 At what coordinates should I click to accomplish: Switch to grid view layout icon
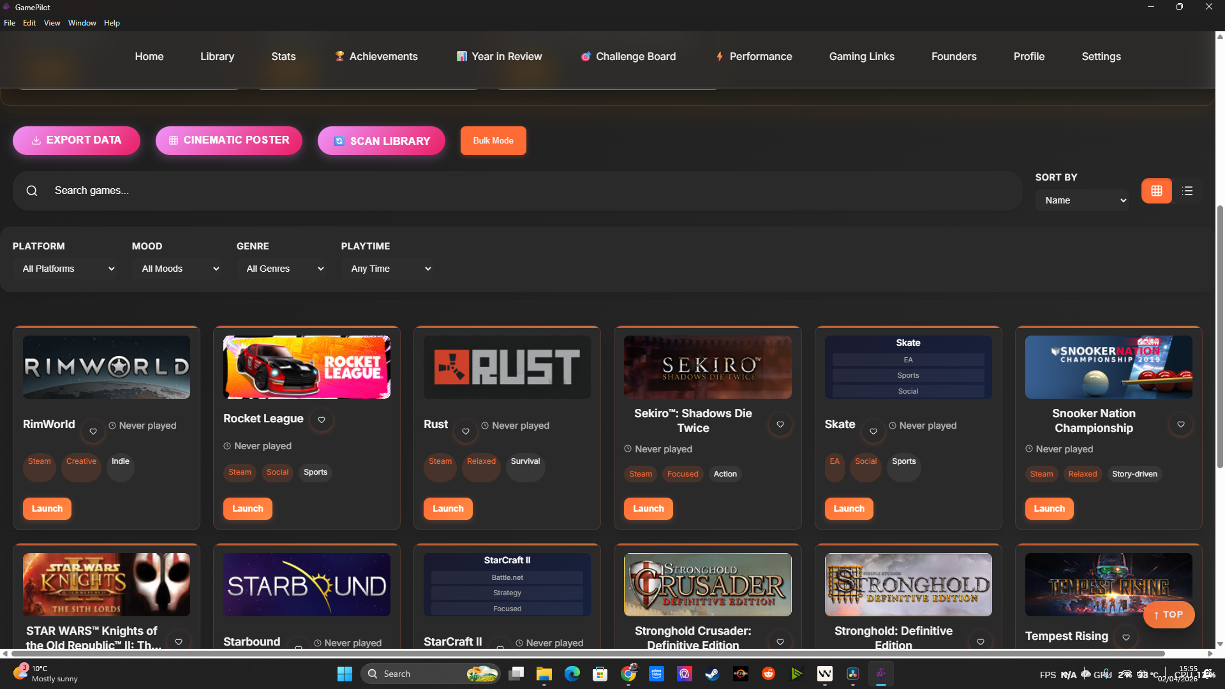tap(1156, 191)
